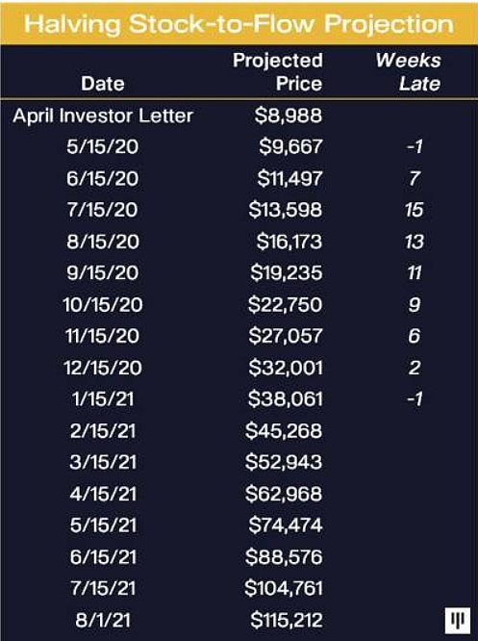The height and width of the screenshot is (641, 478).
Task: Select the Date column header
Action: tap(103, 84)
